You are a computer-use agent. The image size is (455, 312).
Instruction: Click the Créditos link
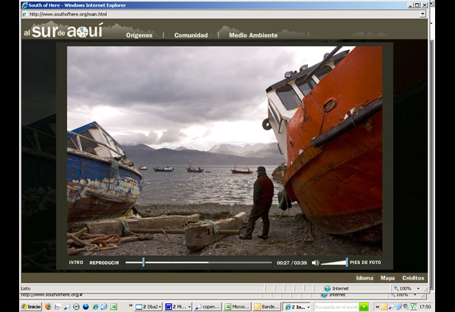click(413, 278)
